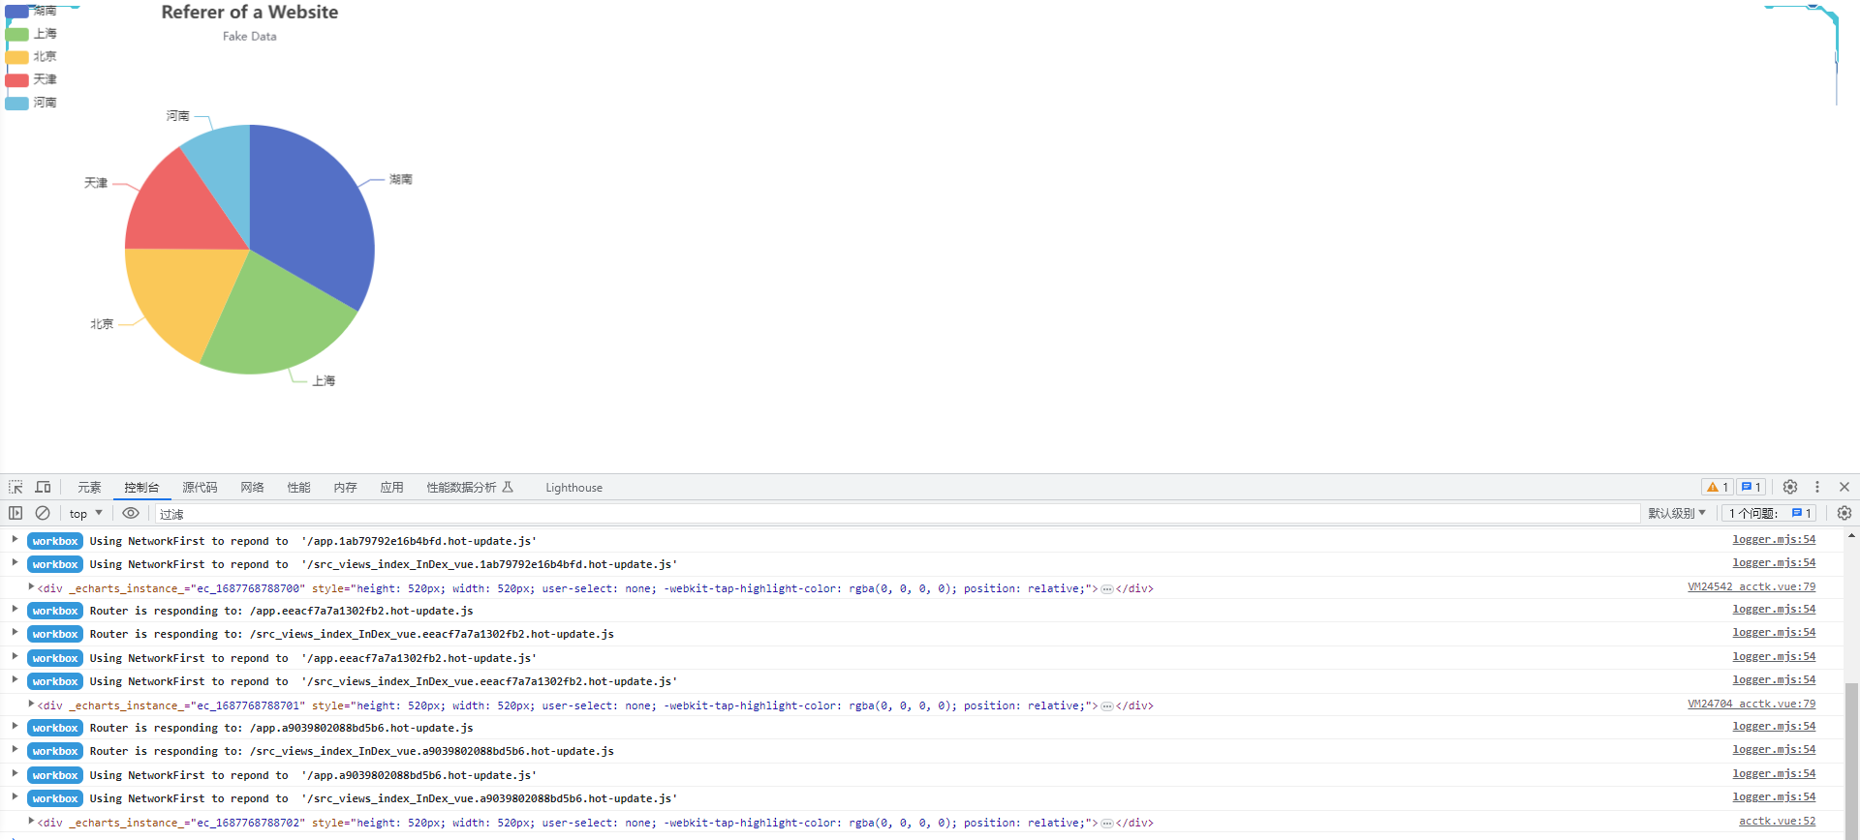Switch to the 控制台 tab
Screen dimensions: 1860x840
click(141, 487)
